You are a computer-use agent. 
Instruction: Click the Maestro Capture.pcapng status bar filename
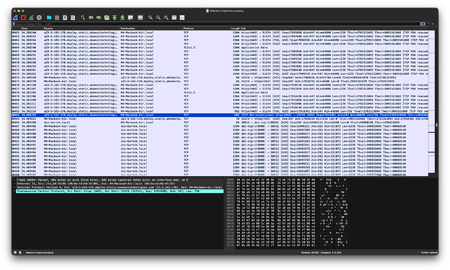tap(40, 252)
